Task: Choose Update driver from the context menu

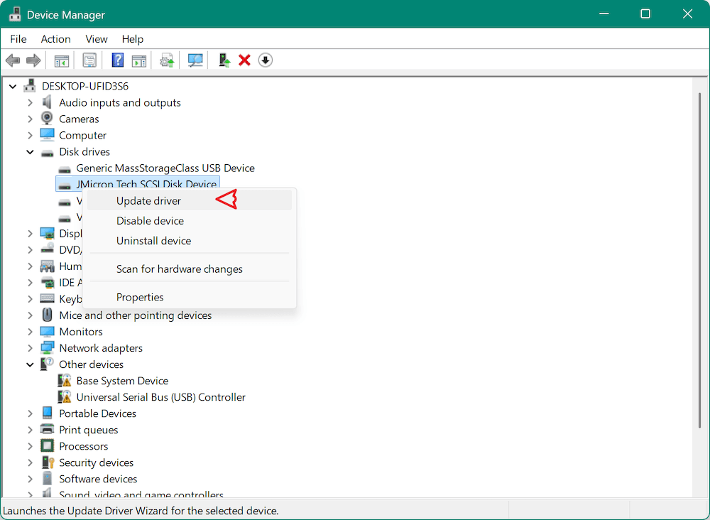Action: (148, 200)
